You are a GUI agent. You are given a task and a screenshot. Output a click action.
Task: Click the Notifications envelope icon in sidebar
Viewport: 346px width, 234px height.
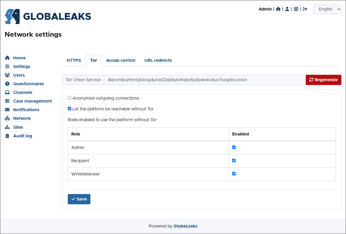tap(7, 110)
